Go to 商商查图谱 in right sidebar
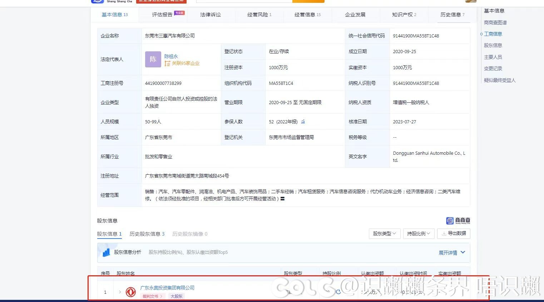544x302 pixels. tap(495, 22)
